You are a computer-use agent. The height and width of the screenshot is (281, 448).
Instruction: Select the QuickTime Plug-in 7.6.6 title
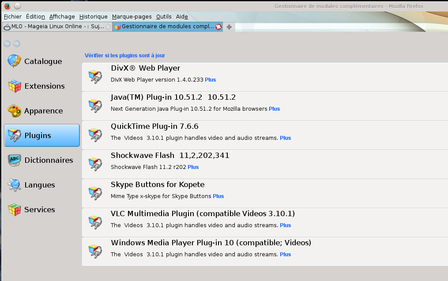click(154, 127)
